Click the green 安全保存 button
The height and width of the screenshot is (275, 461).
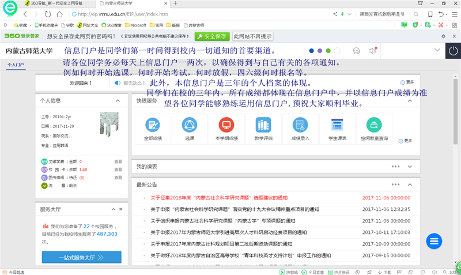click(x=211, y=36)
